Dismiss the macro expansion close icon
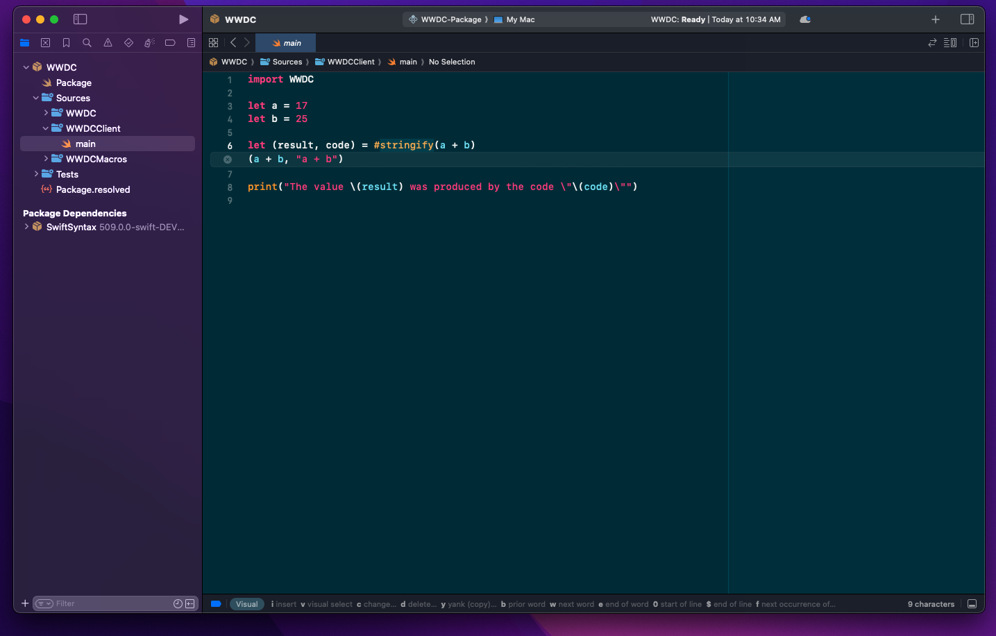The width and height of the screenshot is (996, 636). 228,160
